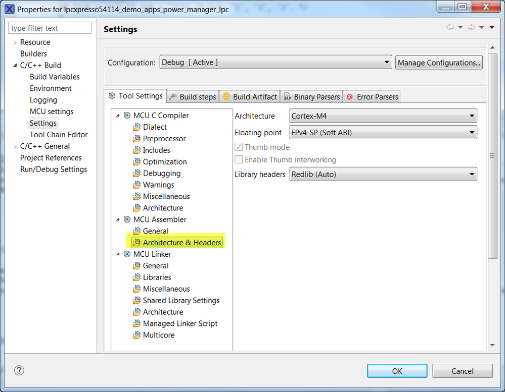Select Builders in the left tree

click(33, 53)
